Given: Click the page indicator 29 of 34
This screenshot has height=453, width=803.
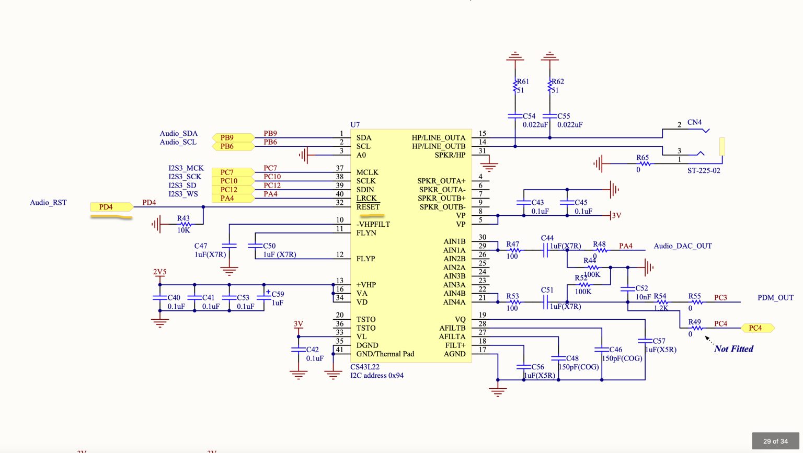Looking at the screenshot, I should pos(776,440).
